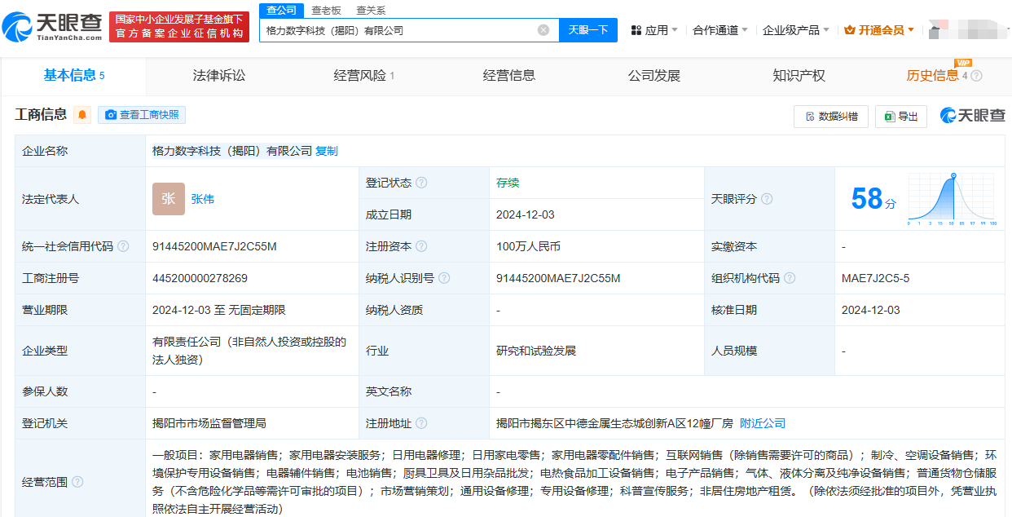Image resolution: width=1012 pixels, height=517 pixels.
Task: Click the 存续 registration status text
Action: [508, 183]
